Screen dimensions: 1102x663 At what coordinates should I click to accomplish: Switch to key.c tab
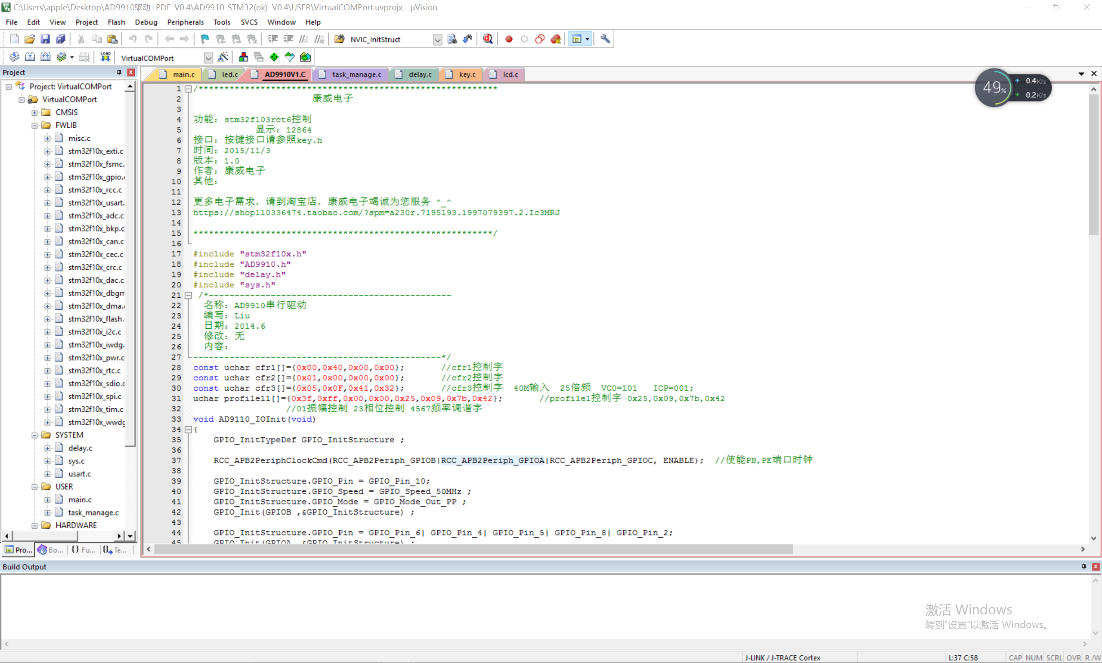(461, 74)
